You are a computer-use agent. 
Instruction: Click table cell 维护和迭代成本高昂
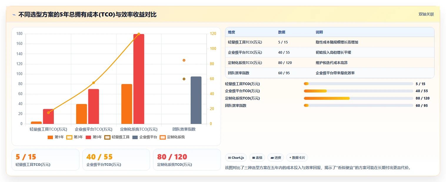tap(332, 63)
